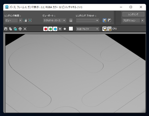The image size is (149, 116).
Task: Toggle the red channel
Action: [x=46, y=29]
